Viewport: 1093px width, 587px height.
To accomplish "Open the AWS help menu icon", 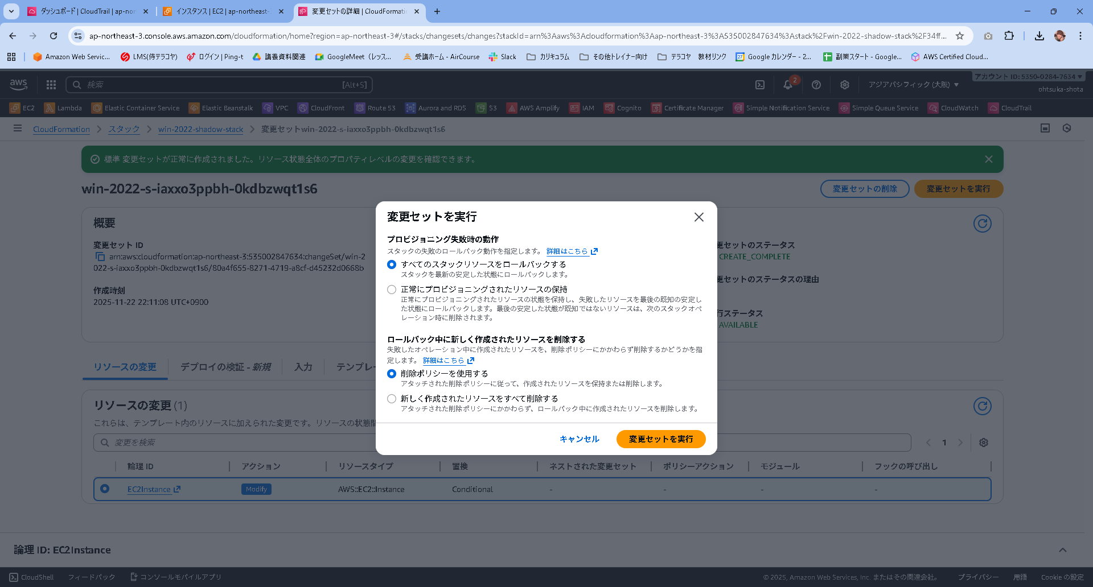I will tap(816, 85).
